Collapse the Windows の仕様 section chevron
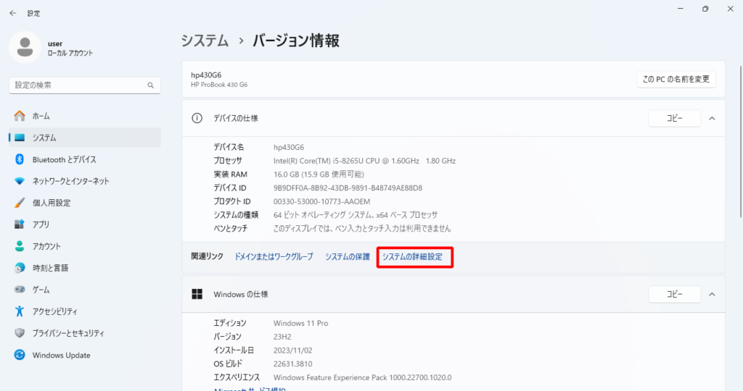 click(712, 294)
